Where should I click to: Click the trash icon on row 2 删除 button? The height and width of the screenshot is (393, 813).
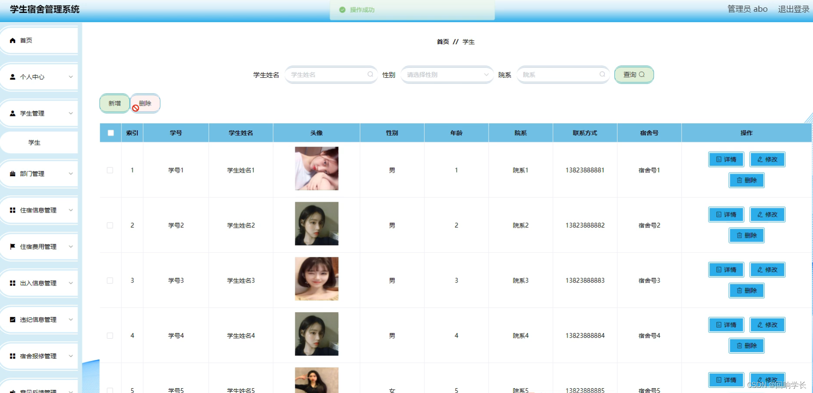point(740,235)
